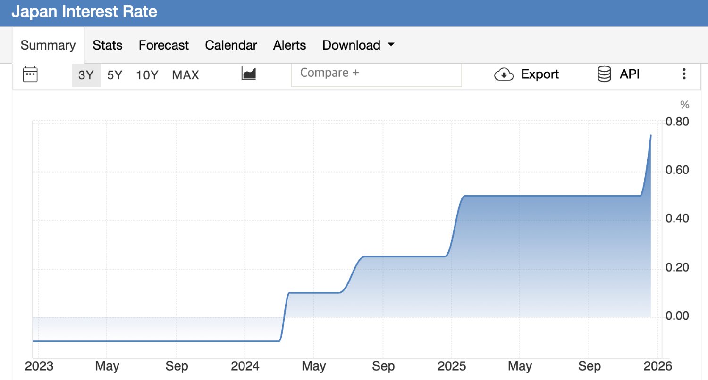Click into the Compare + input field

pyautogui.click(x=376, y=74)
